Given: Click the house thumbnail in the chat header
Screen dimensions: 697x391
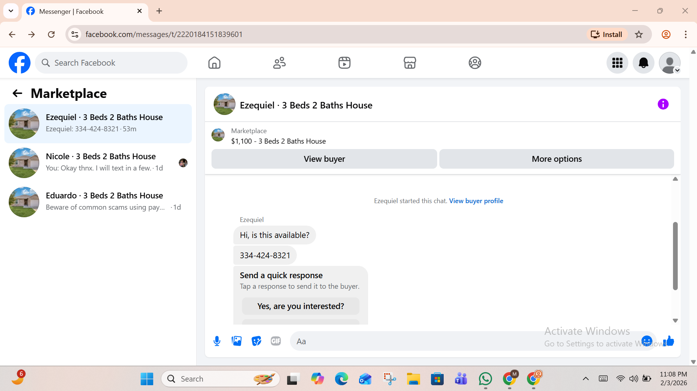Looking at the screenshot, I should (x=224, y=104).
